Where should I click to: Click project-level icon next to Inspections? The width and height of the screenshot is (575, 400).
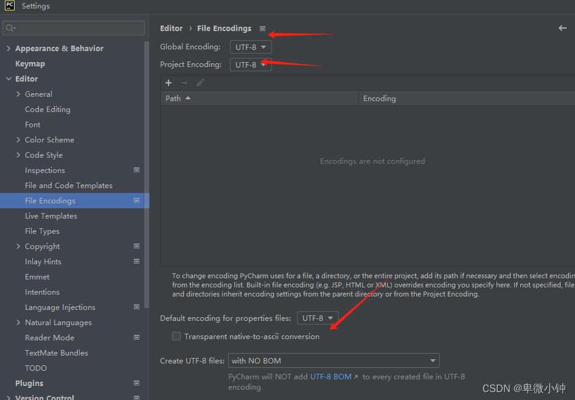[136, 170]
